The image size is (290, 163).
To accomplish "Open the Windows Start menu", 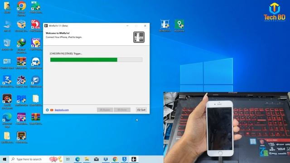I will point(5,159).
